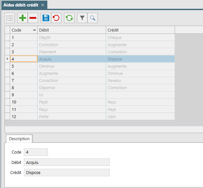The width and height of the screenshot is (203, 188).
Task: Select code cell 10 in grid
Action: 24,102
